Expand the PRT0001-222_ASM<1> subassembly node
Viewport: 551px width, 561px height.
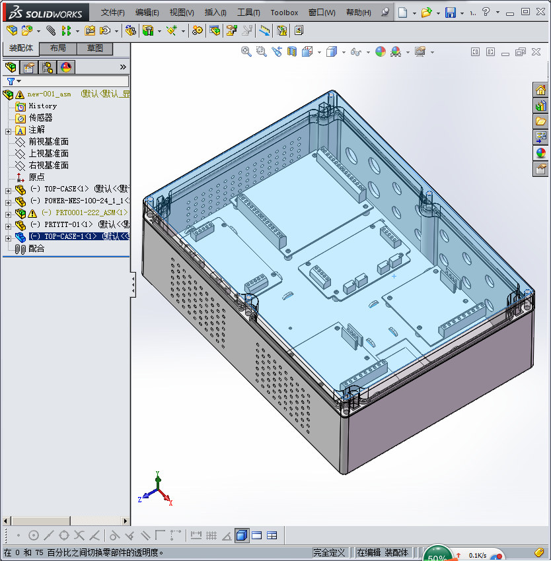pos(8,214)
